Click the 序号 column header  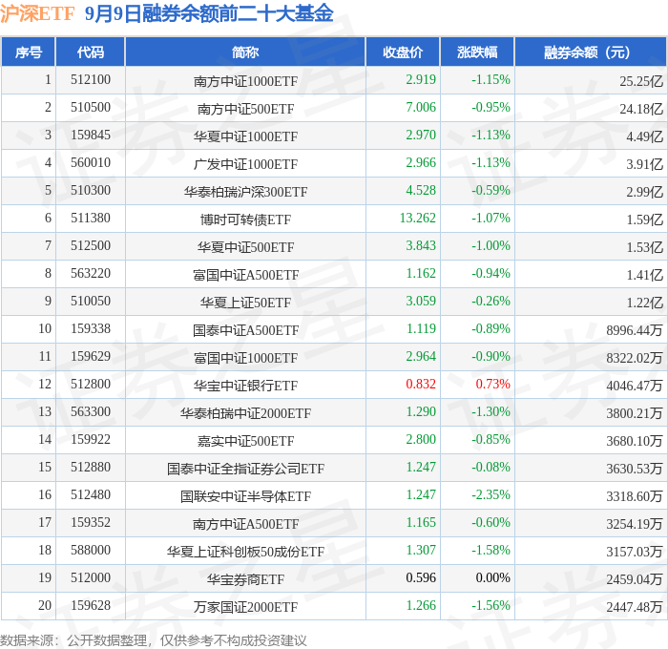[x=28, y=52]
